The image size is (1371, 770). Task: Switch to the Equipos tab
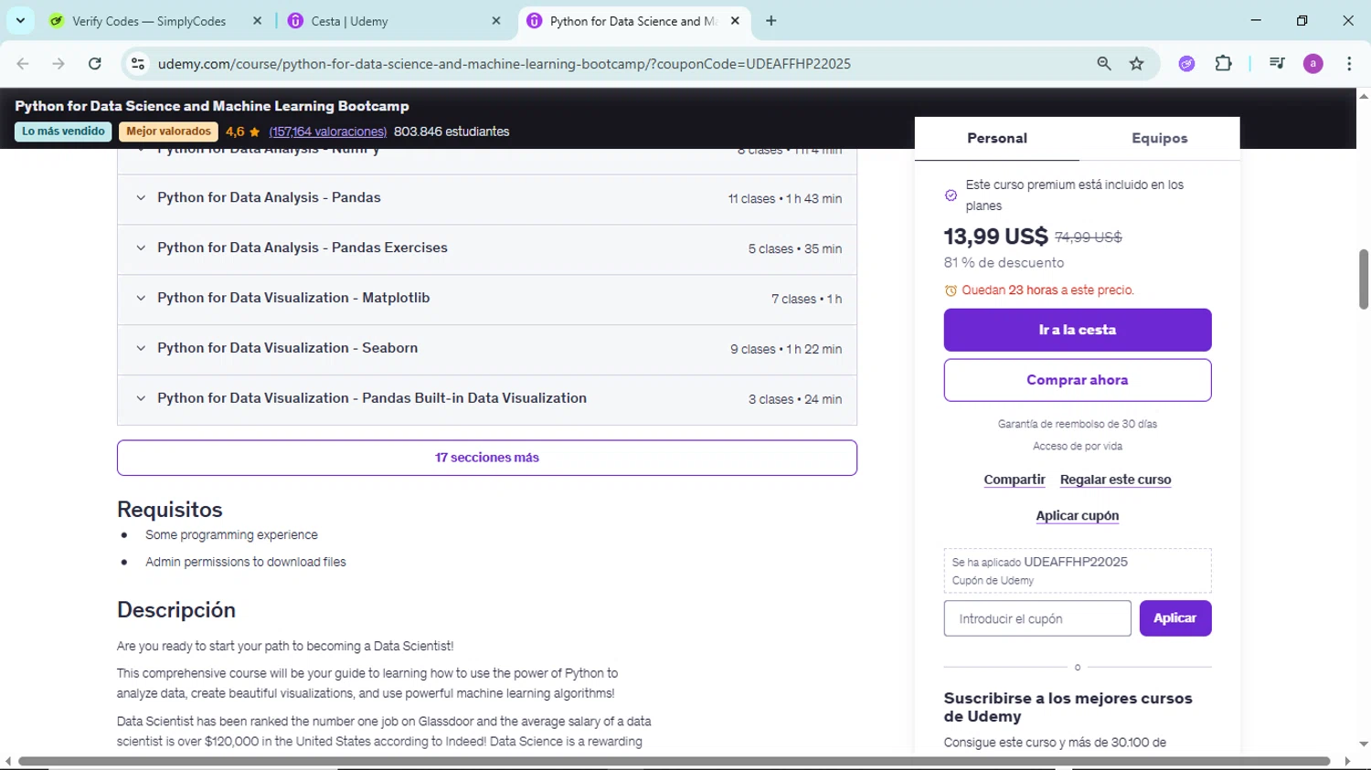coord(1159,139)
